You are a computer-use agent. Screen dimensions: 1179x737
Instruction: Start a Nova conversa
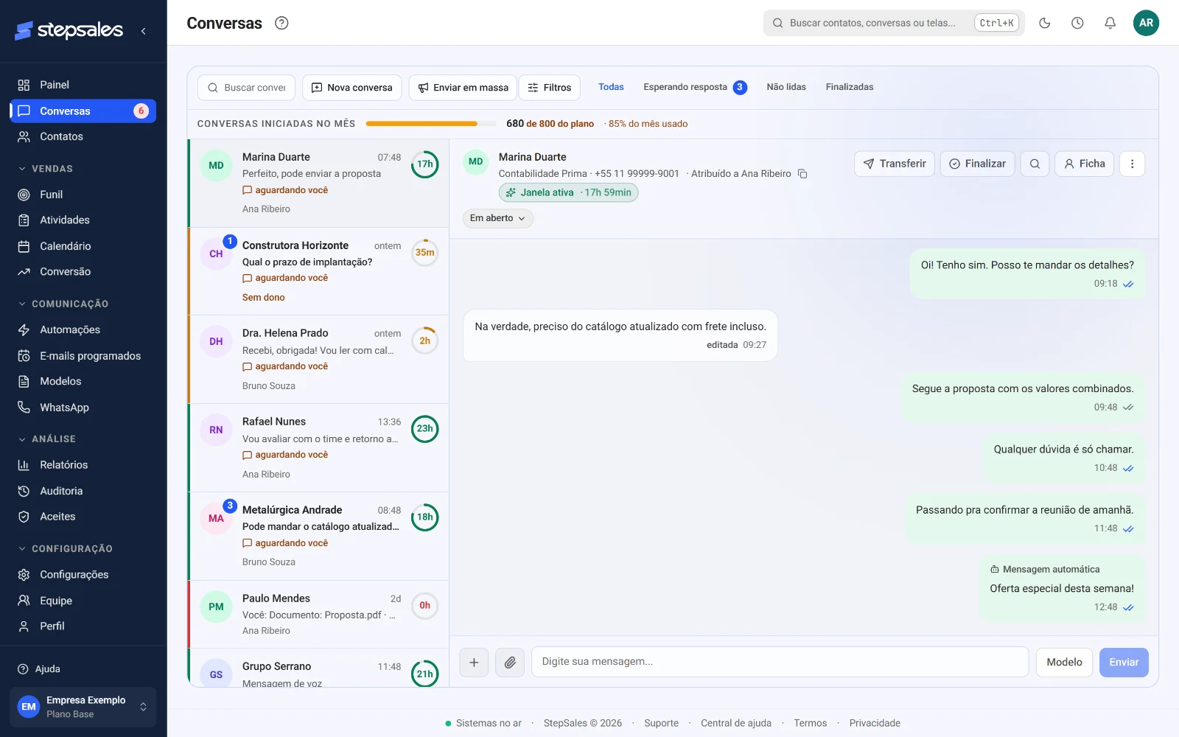(x=351, y=88)
